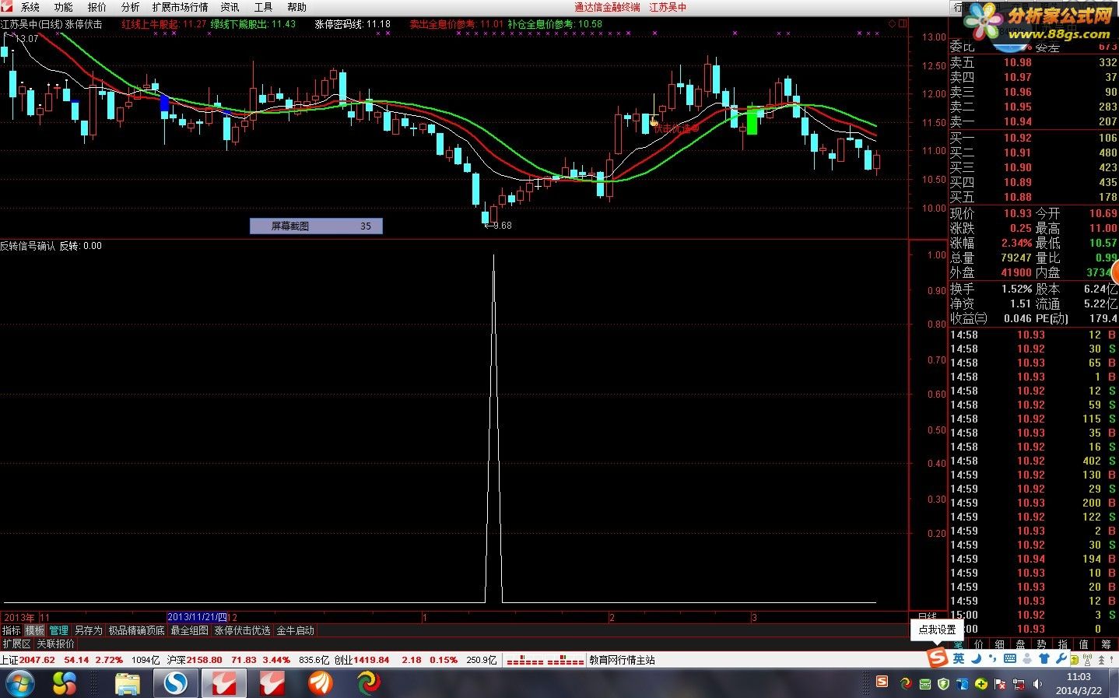
Task: Select the 模板 tab
Action: [35, 630]
